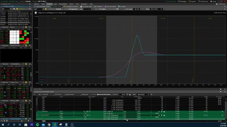The width and height of the screenshot is (227, 127).
Task: Click the yellow icon on the Pocket Pivot watchlist header
Action: pos(26,82)
